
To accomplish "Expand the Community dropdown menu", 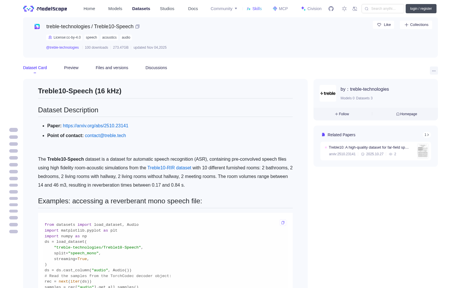I will pos(224,9).
